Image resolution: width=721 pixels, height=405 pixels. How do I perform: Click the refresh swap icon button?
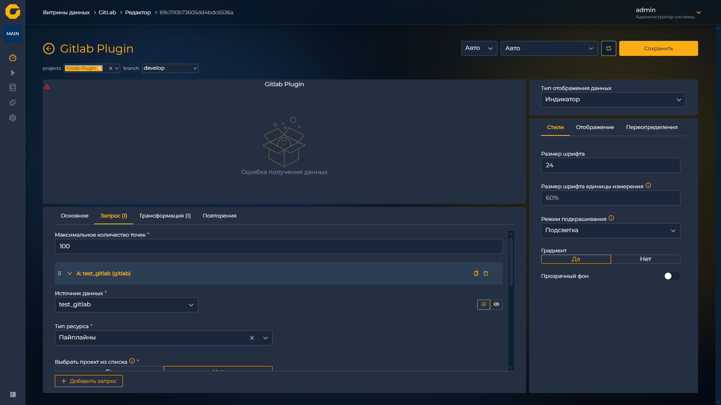click(608, 48)
